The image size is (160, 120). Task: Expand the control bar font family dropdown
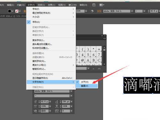(132, 11)
